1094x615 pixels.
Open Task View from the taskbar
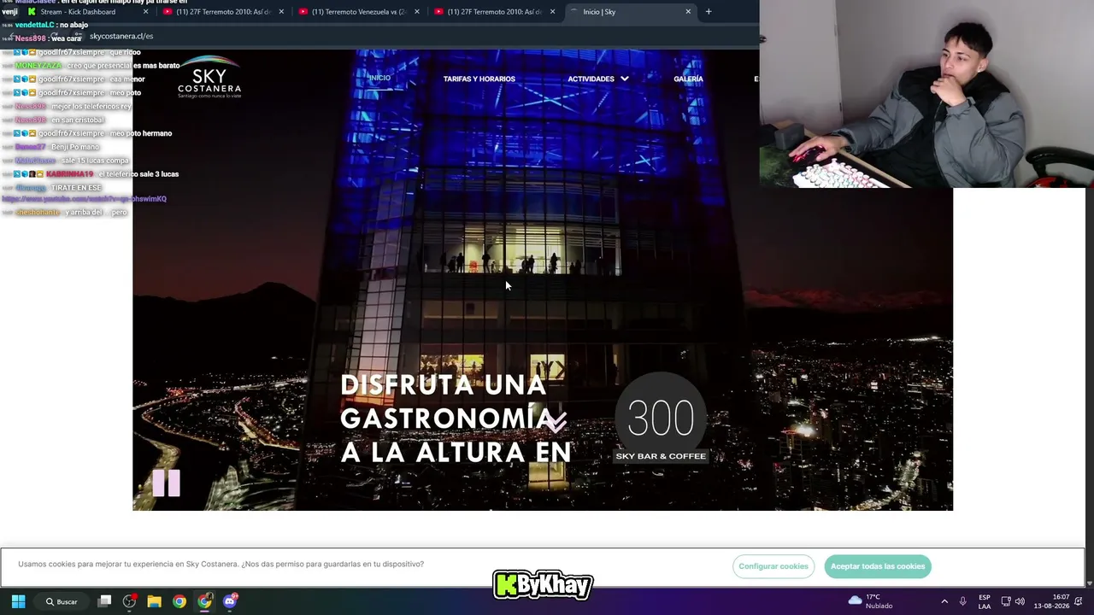pyautogui.click(x=104, y=601)
